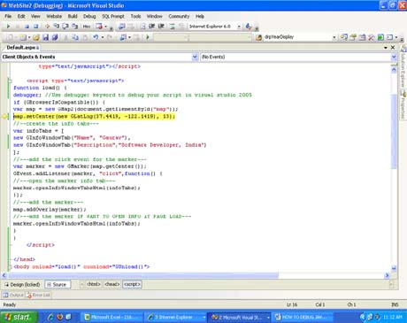The image size is (407, 323).
Task: Click the horizontal scrollbar thumb
Action: click(142, 275)
